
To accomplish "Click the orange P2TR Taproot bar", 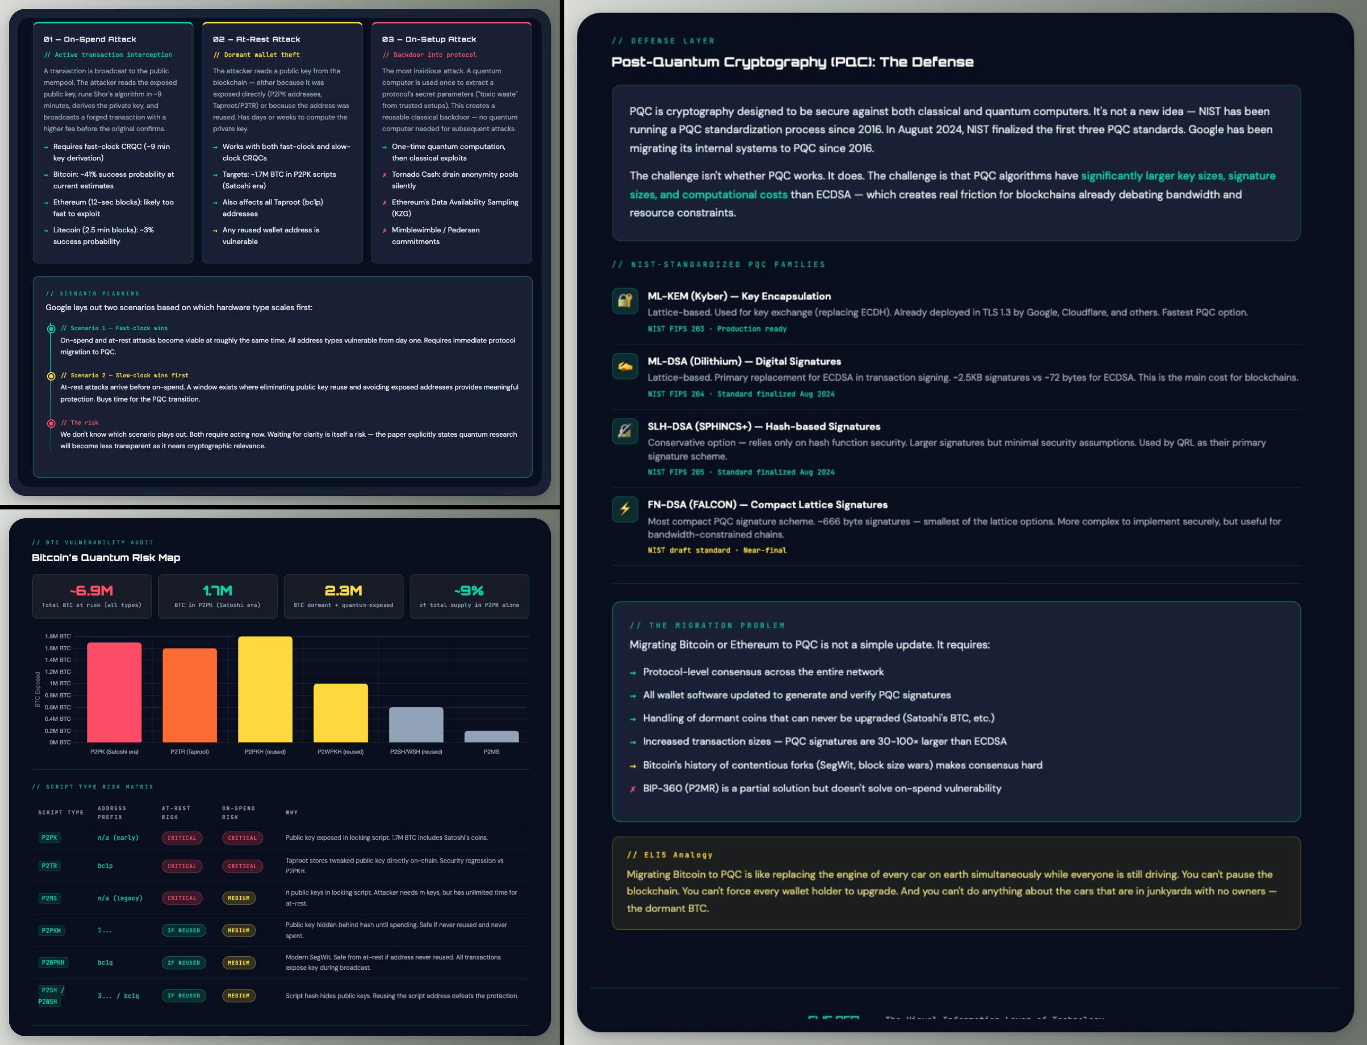I will coord(190,696).
